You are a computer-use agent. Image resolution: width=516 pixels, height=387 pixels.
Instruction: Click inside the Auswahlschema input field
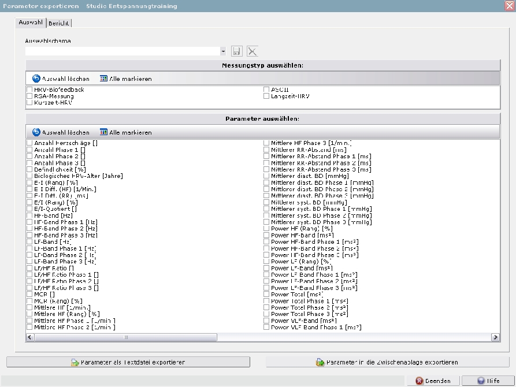121,51
